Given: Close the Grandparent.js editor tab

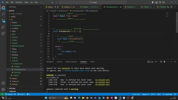Looking at the screenshot, I should (121, 7).
